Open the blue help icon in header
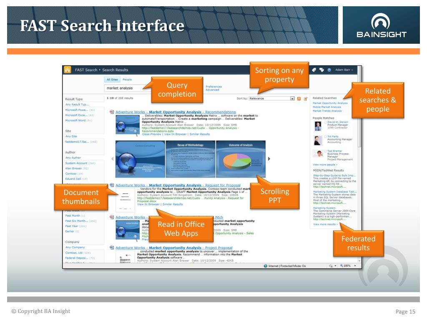The image size is (427, 320). (329, 70)
